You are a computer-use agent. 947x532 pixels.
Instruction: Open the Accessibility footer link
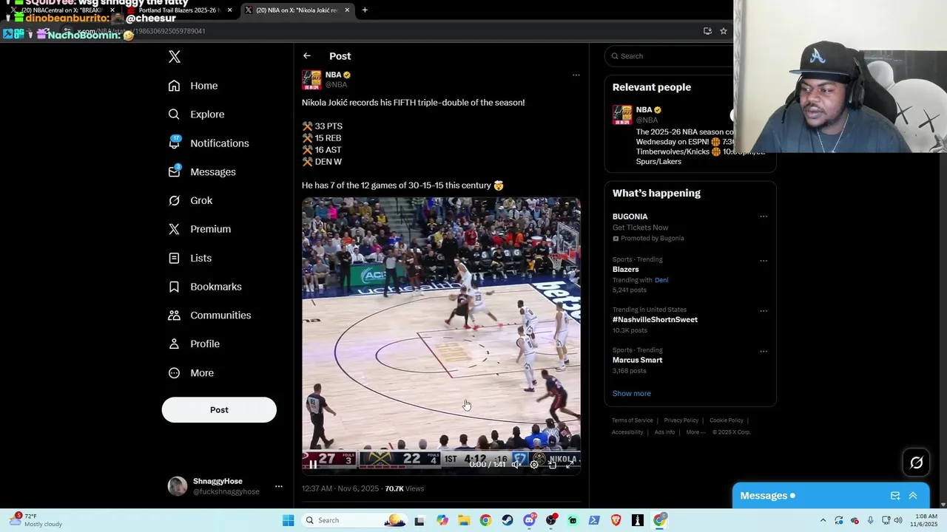click(x=627, y=432)
